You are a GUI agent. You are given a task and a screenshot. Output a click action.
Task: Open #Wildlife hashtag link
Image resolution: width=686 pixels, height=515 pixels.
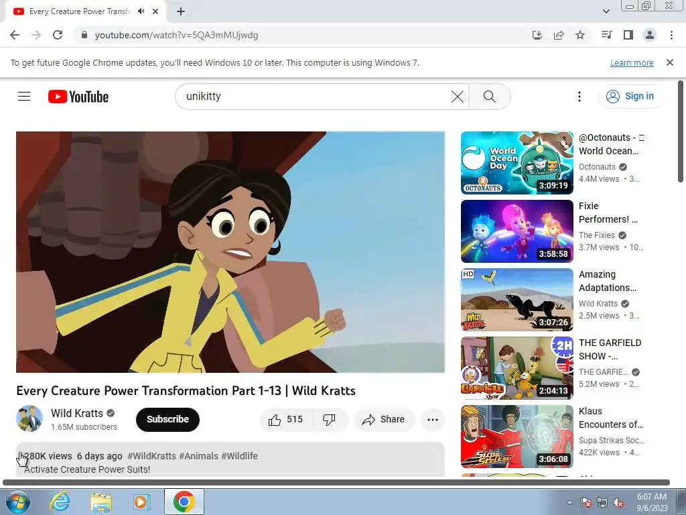point(239,456)
